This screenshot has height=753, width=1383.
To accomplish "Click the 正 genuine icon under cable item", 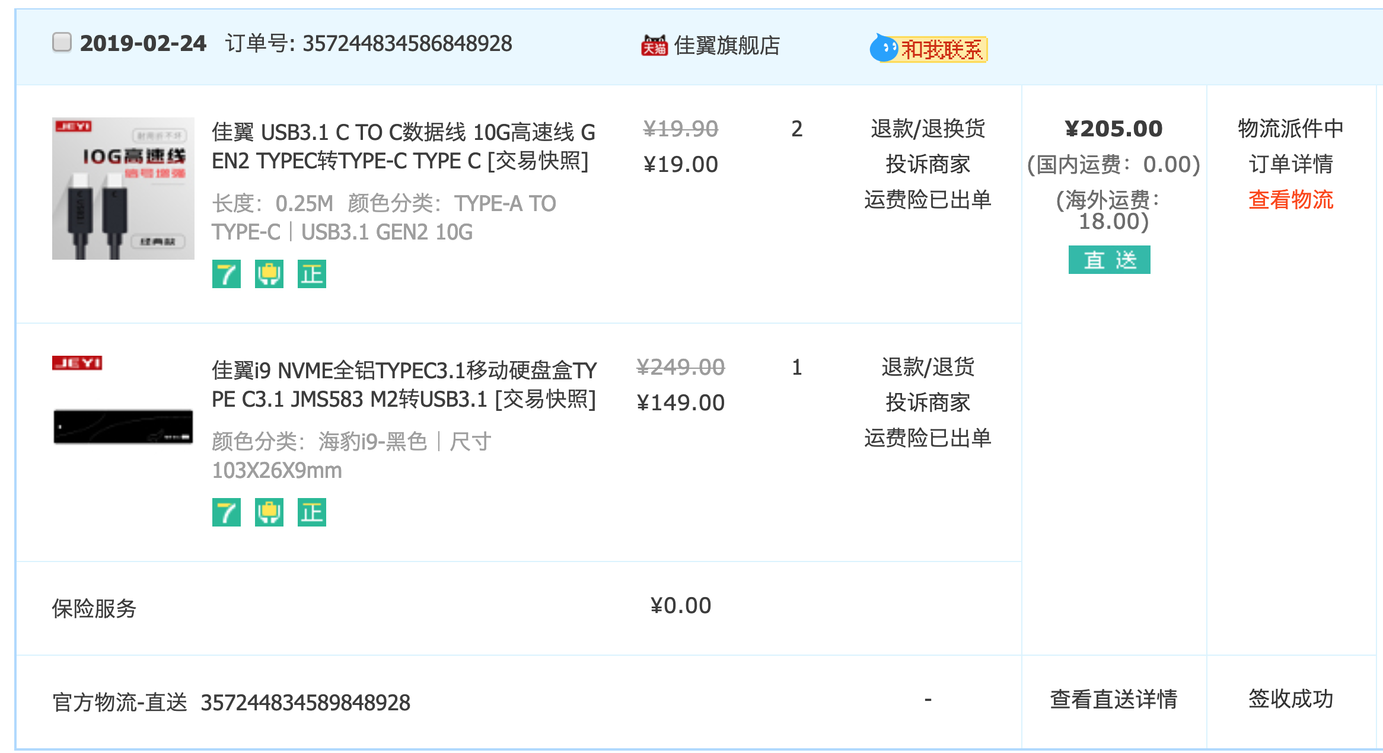I will coord(312,274).
